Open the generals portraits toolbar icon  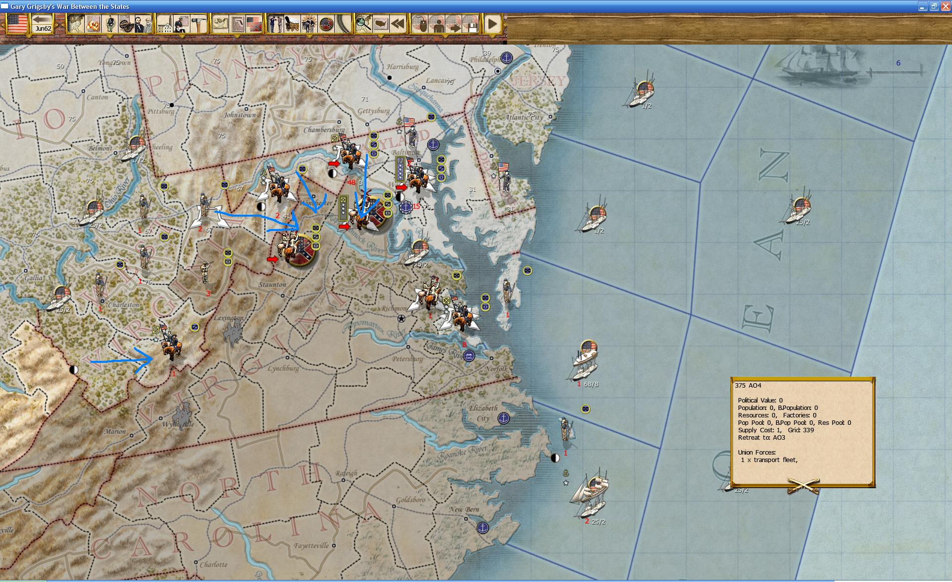[x=142, y=24]
